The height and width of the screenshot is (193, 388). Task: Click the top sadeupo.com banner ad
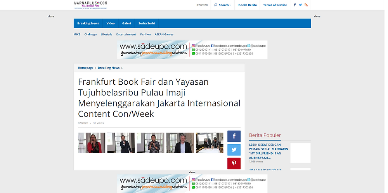click(x=192, y=50)
